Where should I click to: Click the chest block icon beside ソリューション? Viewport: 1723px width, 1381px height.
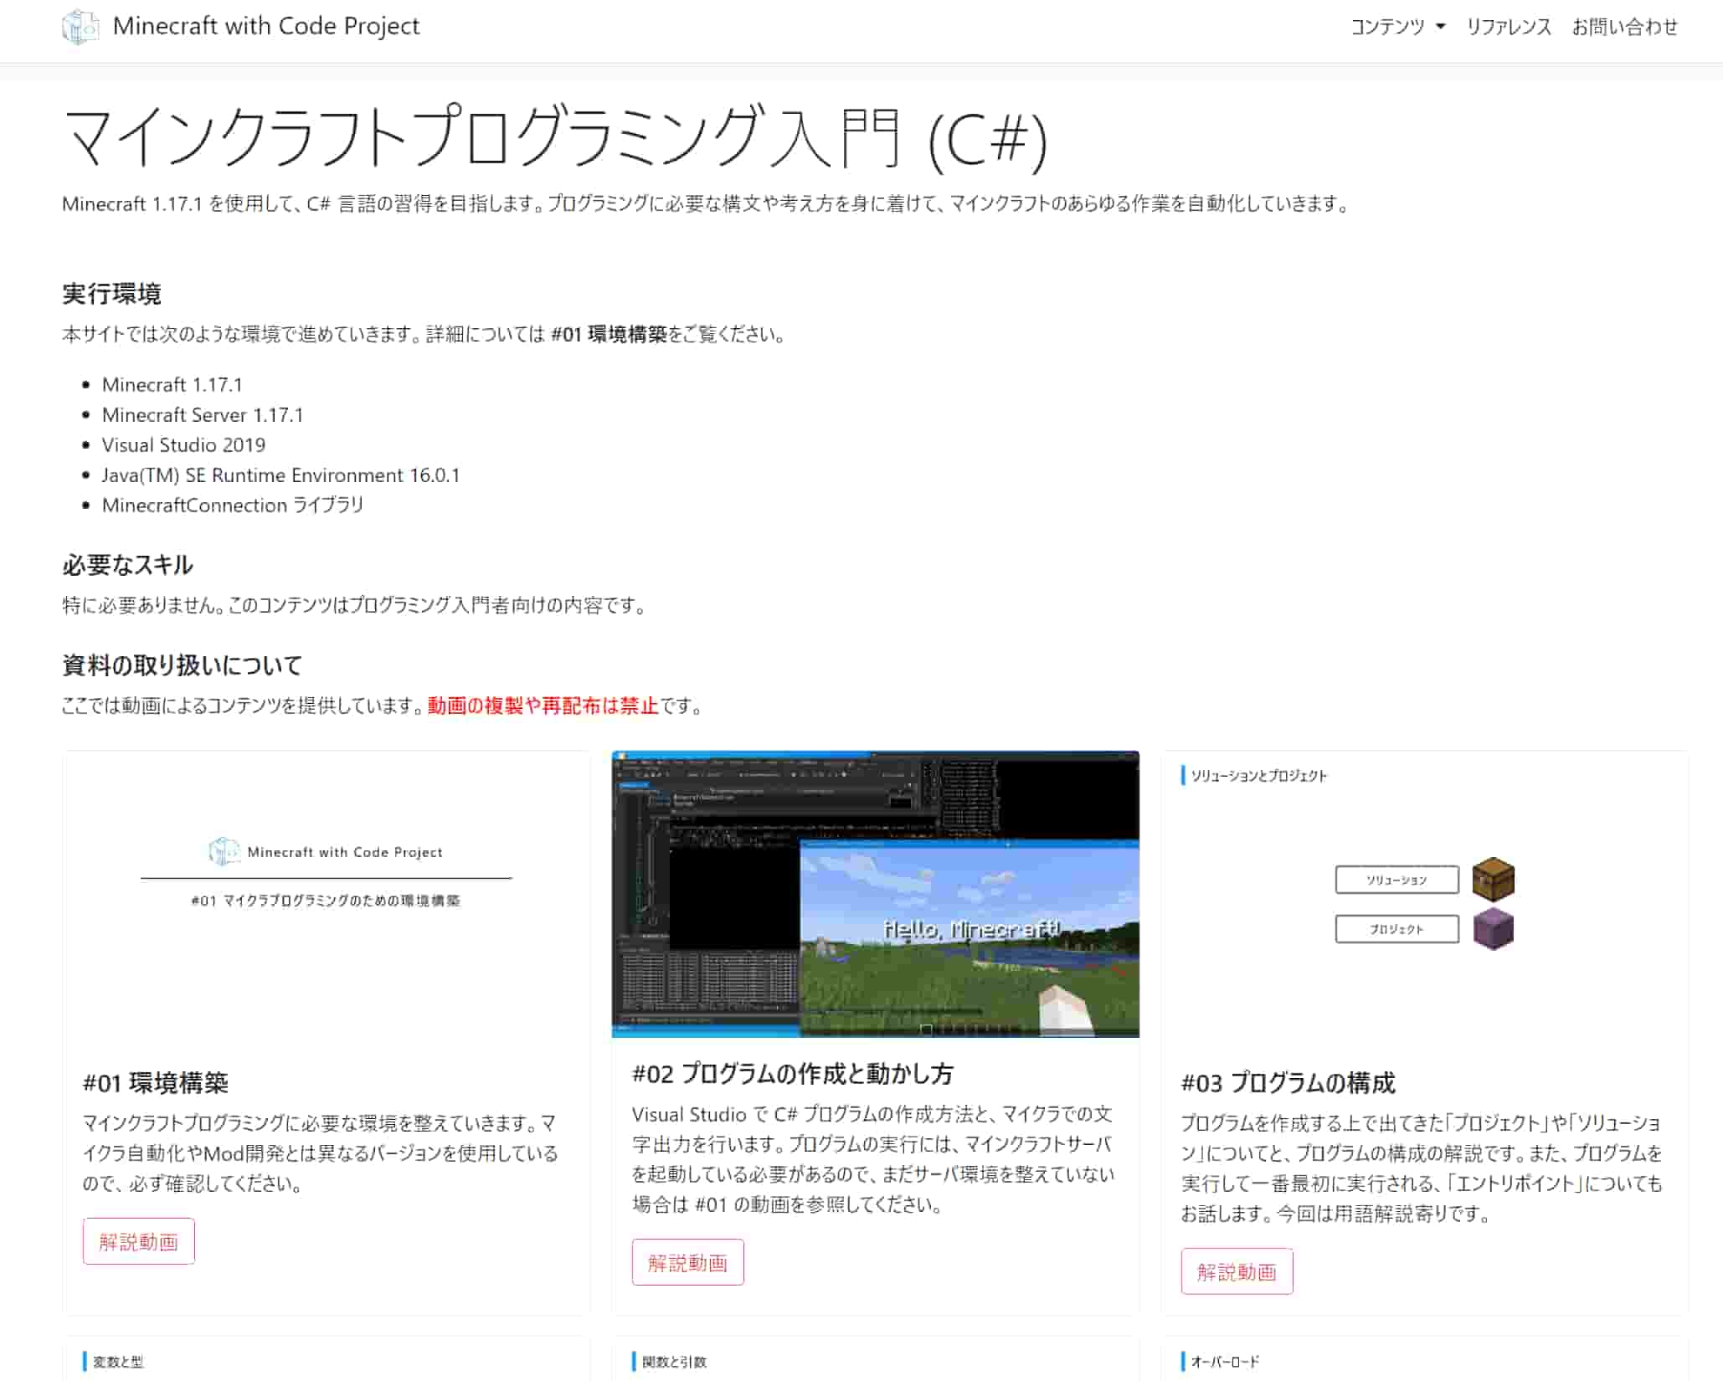[1493, 879]
